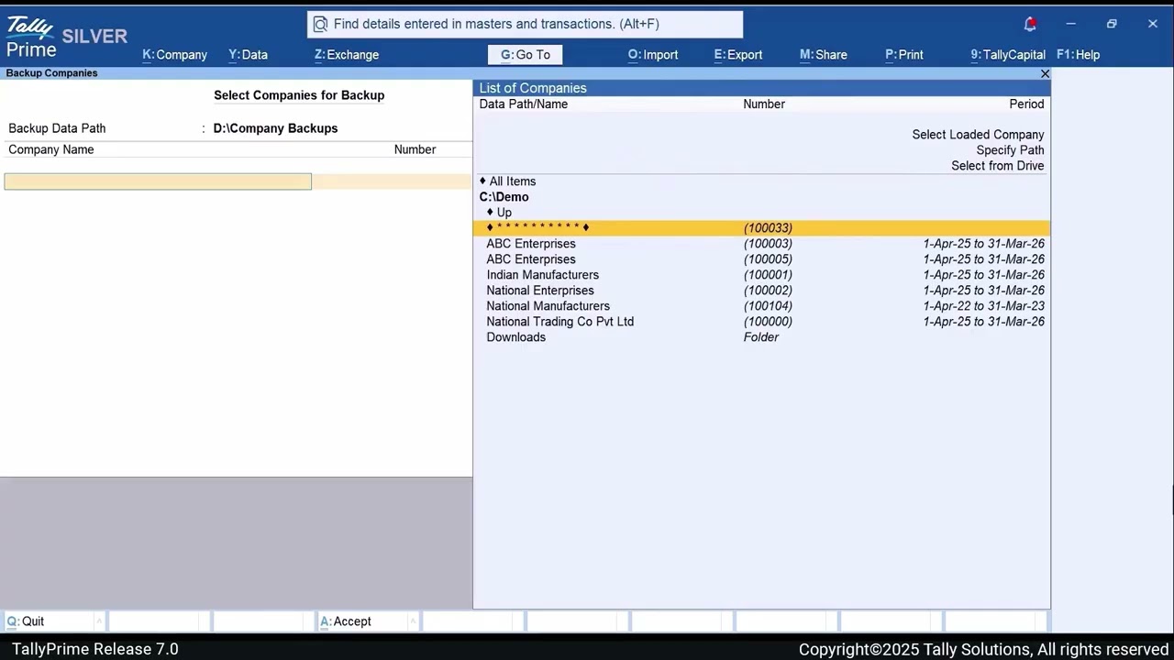Click the TallyPrime Silver logo

coord(66,38)
